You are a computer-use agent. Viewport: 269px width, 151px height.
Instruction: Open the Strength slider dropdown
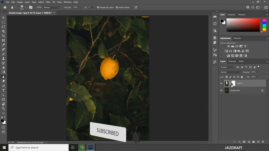[x=79, y=8]
